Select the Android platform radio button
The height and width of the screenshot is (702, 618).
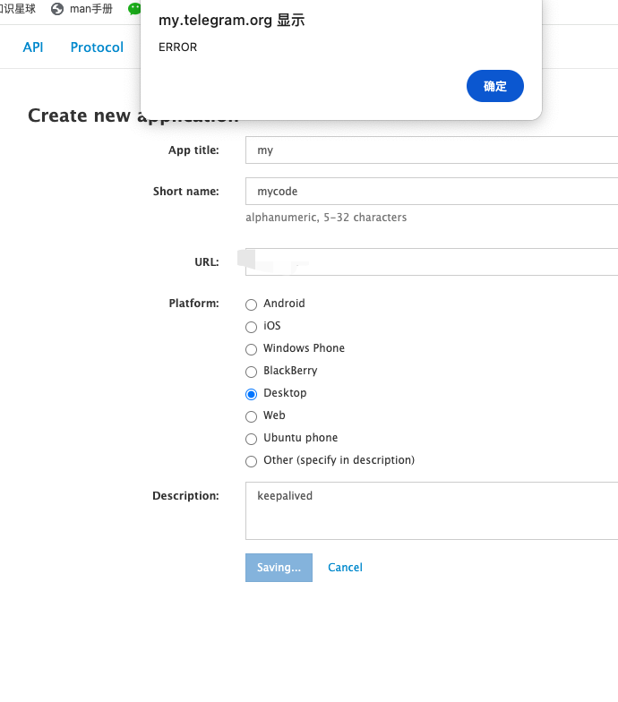tap(251, 304)
